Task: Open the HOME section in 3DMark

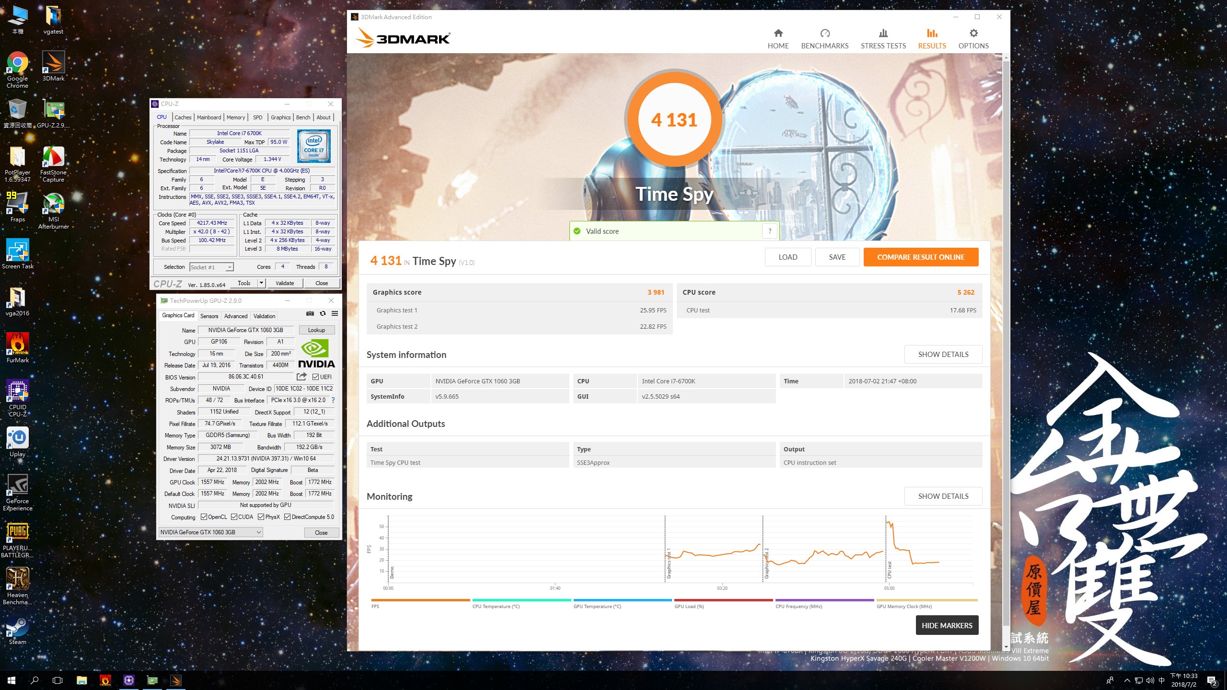Action: coord(778,38)
